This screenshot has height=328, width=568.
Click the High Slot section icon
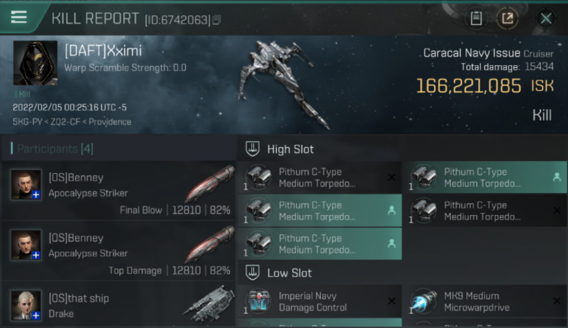(x=253, y=149)
